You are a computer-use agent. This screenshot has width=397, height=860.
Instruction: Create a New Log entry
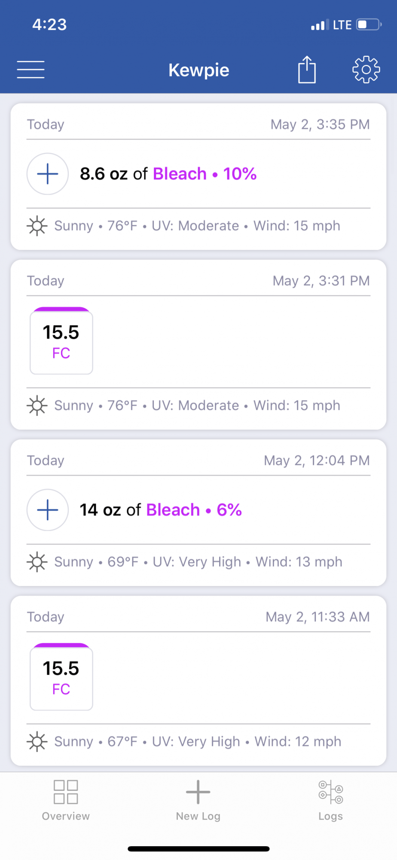pyautogui.click(x=198, y=800)
